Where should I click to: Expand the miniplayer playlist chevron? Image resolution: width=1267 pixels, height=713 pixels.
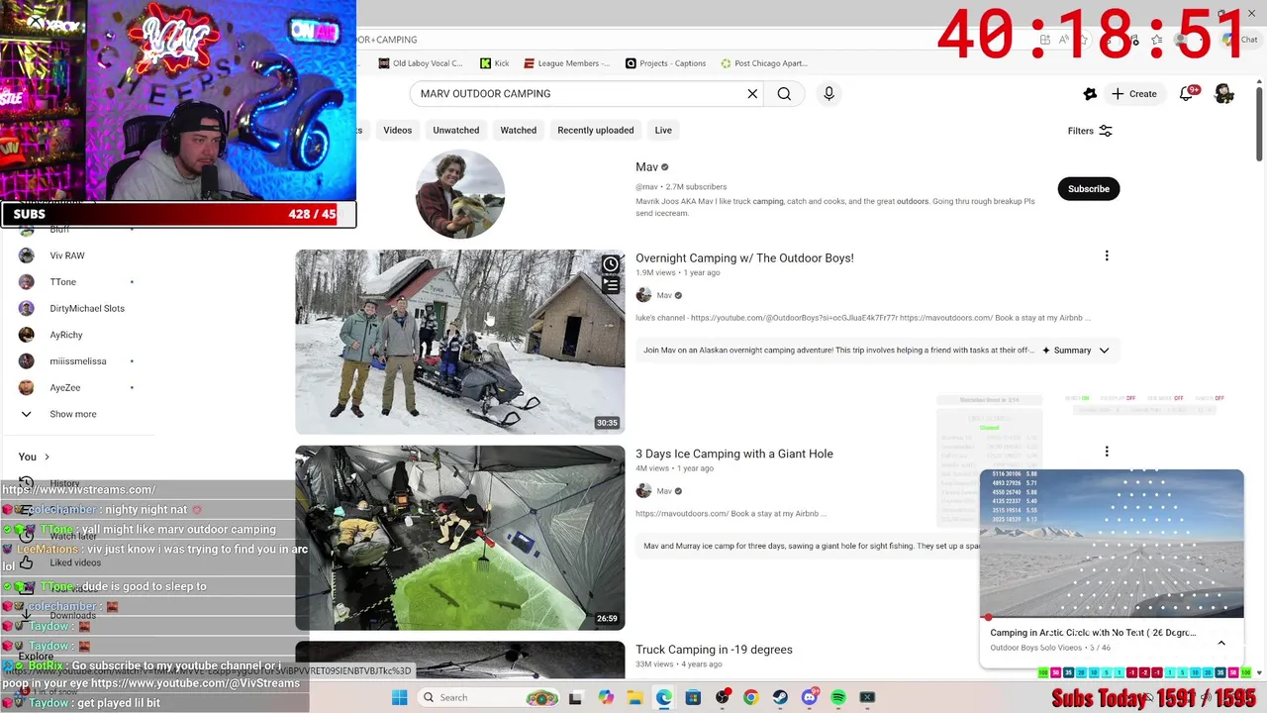tap(1221, 643)
